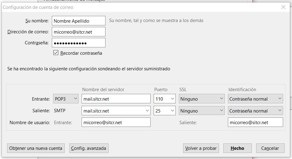Open Config. avanzada settings
Screen dimensions: 292x159
89,148
